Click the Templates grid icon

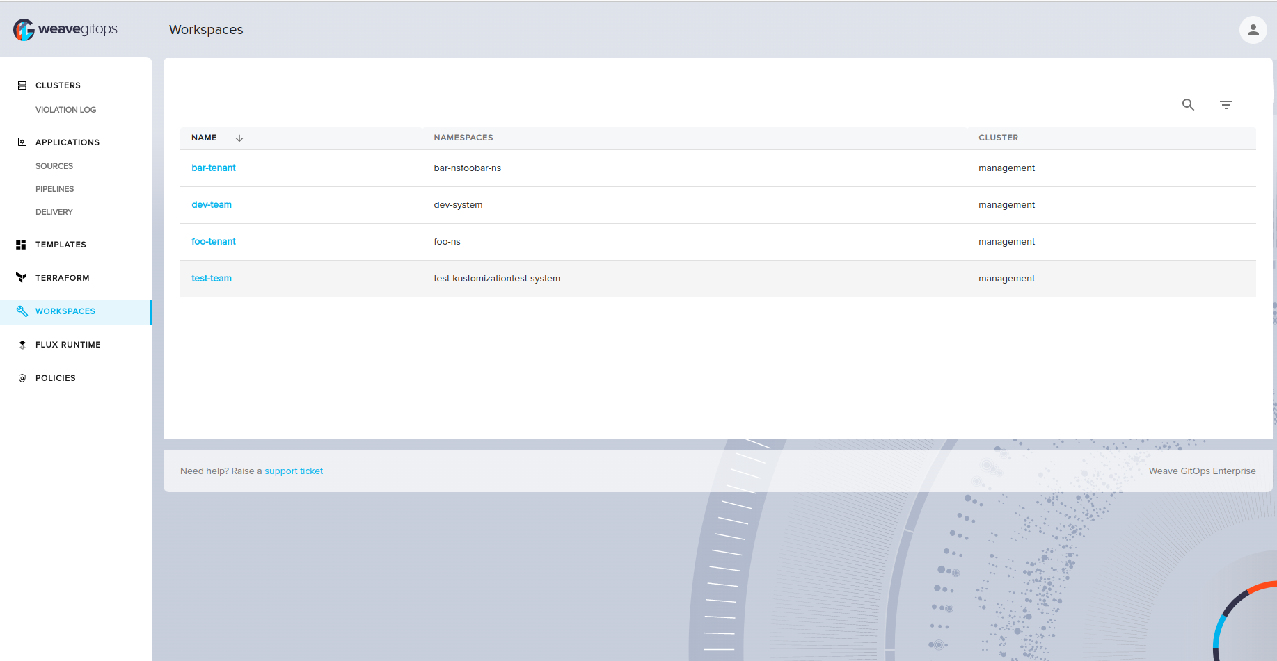tap(21, 245)
